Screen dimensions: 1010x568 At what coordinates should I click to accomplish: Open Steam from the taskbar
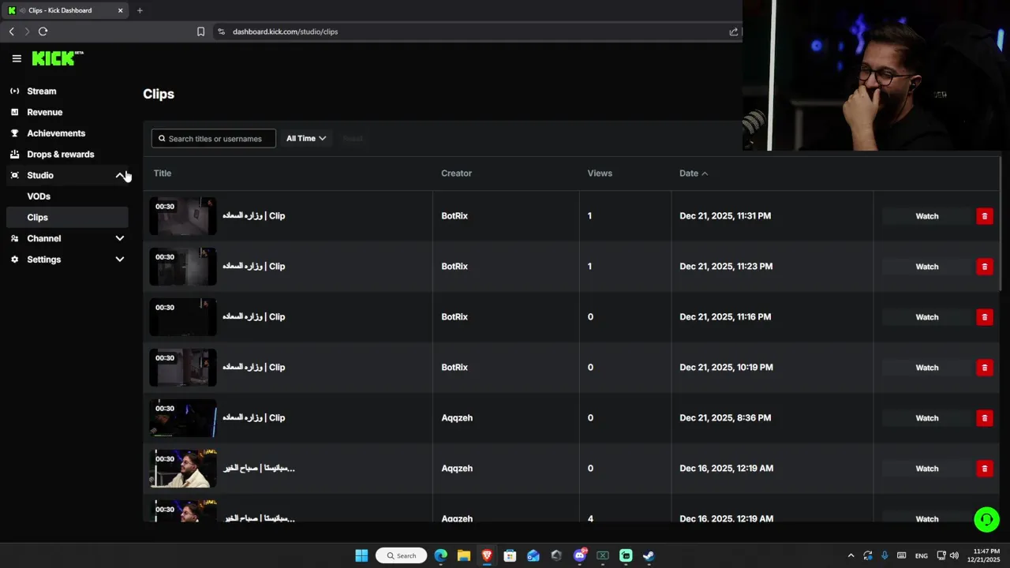pyautogui.click(x=649, y=555)
